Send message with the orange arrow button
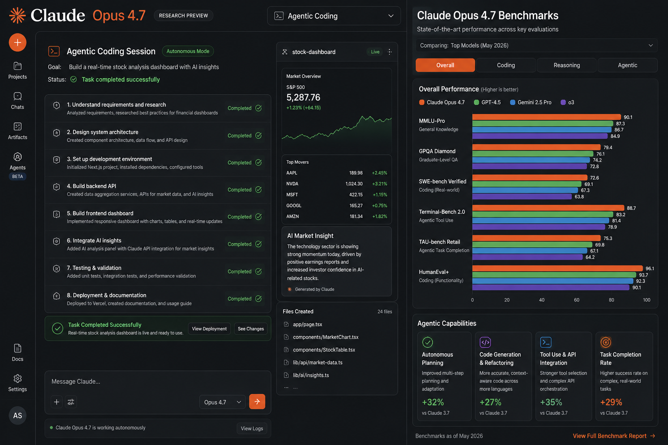This screenshot has height=445, width=668. pyautogui.click(x=257, y=402)
